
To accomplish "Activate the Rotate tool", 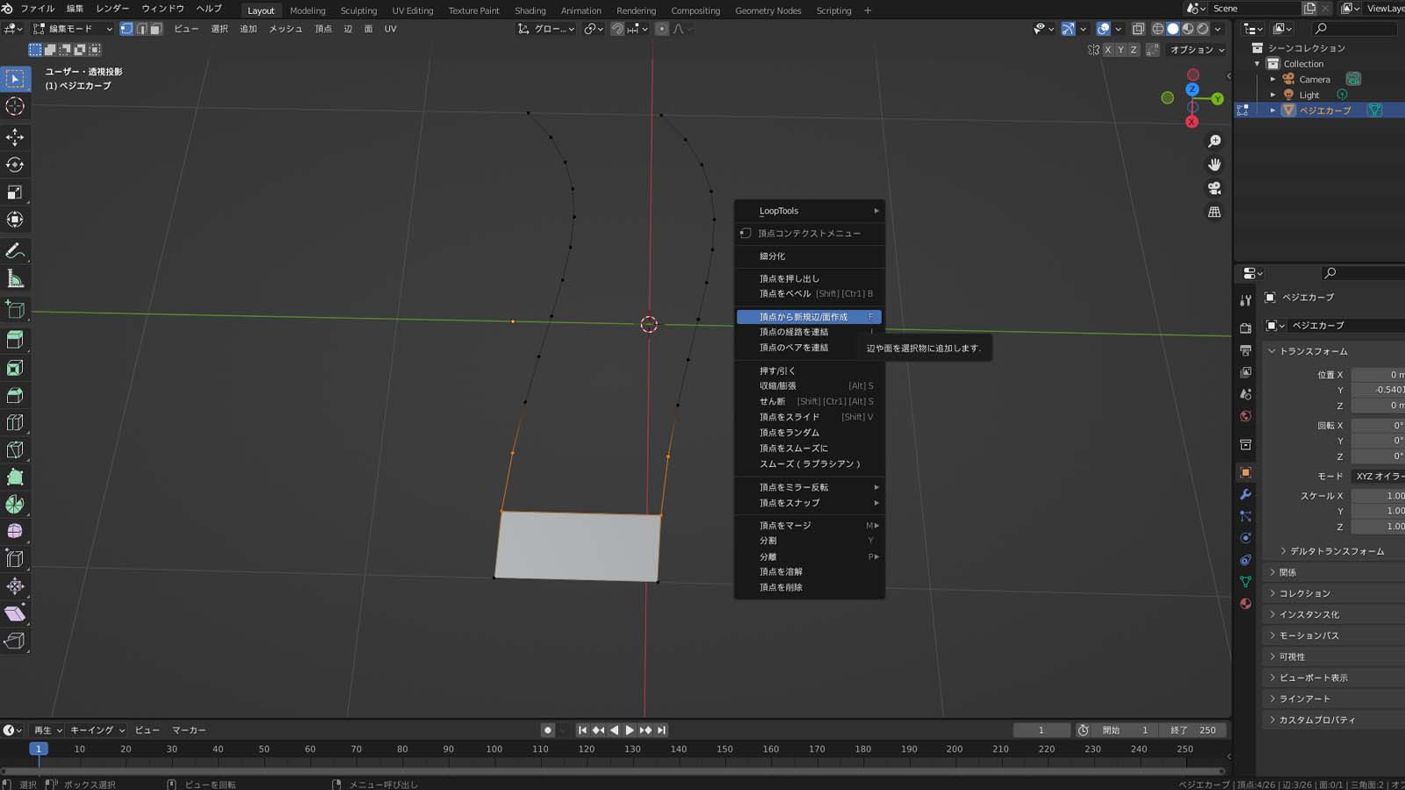I will click(15, 165).
